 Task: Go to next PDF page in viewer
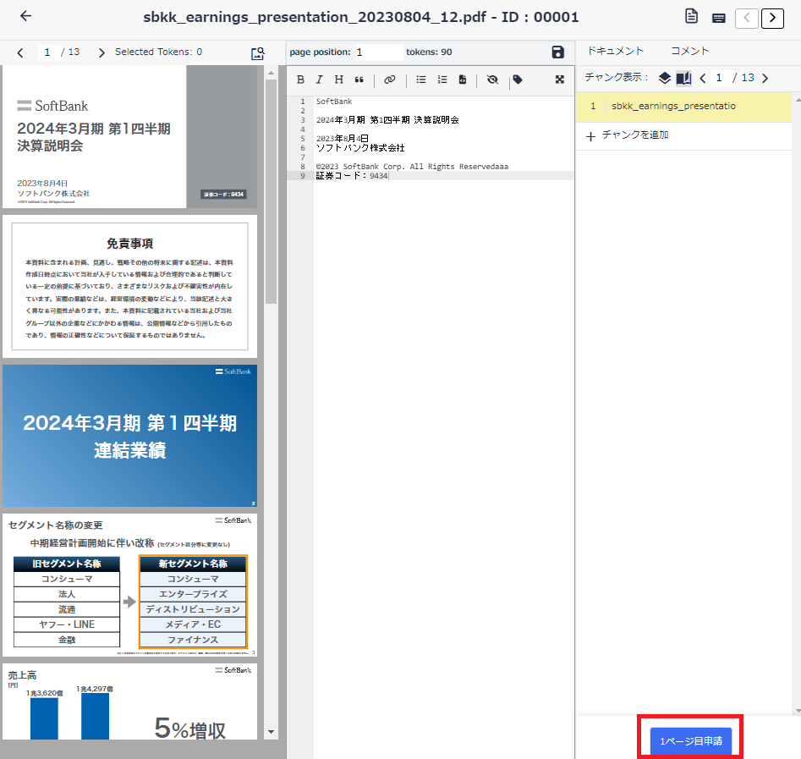pos(101,52)
